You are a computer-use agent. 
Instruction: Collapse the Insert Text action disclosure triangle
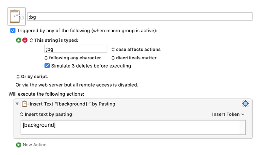click(17, 104)
